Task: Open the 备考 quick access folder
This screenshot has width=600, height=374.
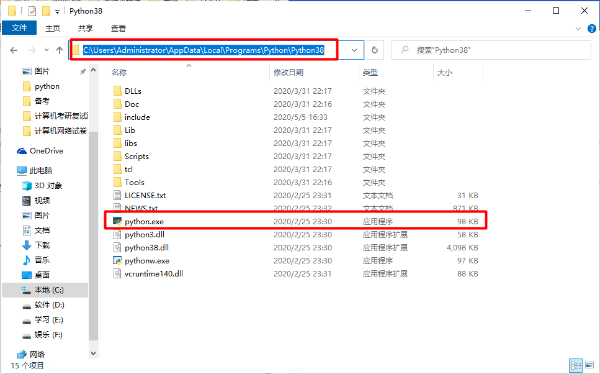Action: 42,101
